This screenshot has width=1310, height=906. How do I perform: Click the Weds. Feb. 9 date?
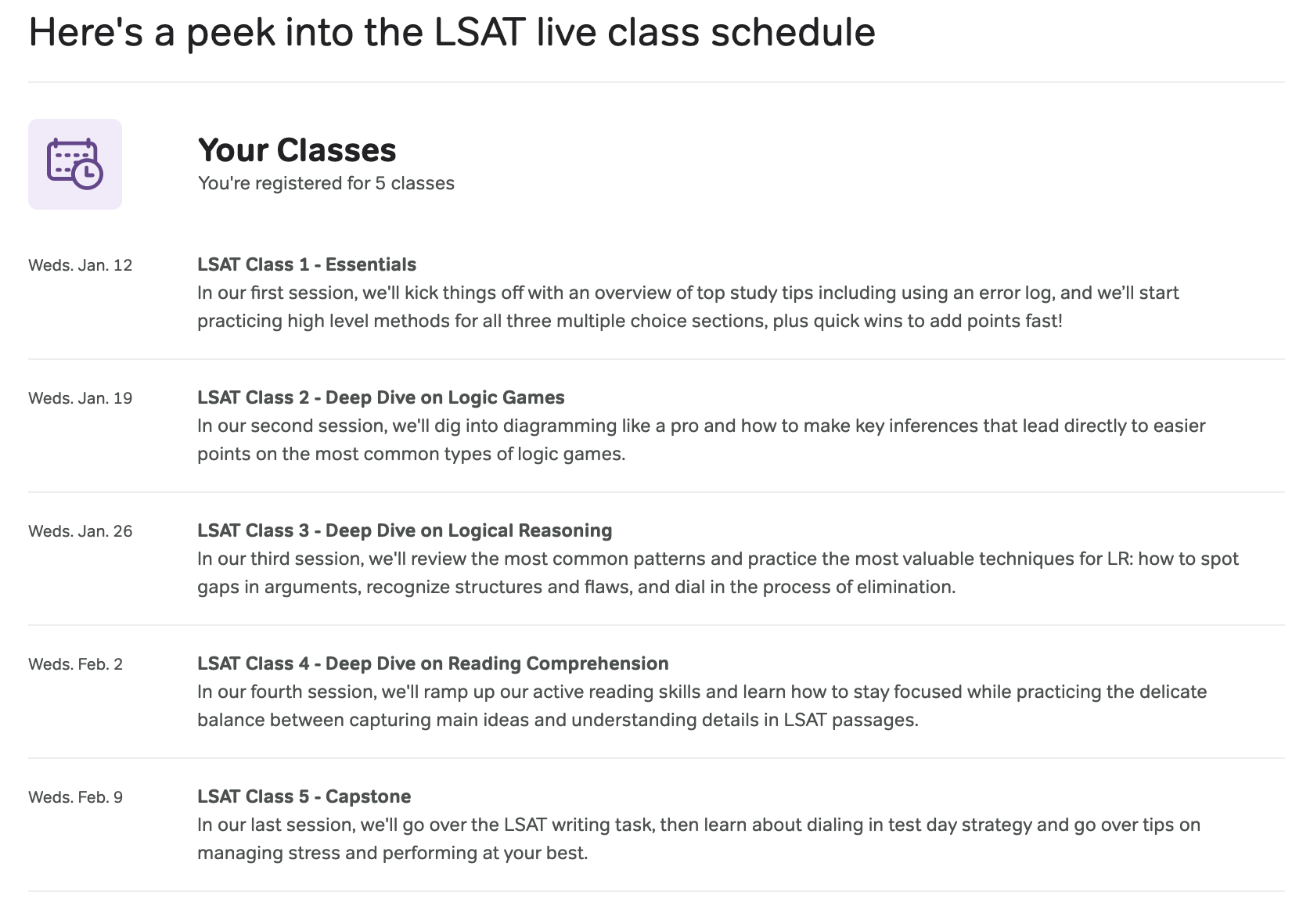[x=76, y=797]
